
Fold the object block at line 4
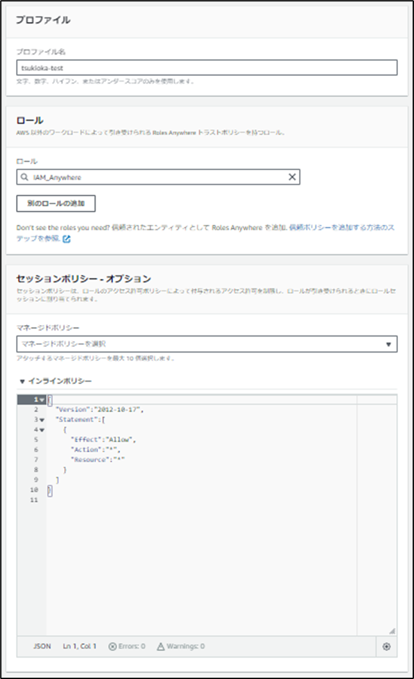42,430
